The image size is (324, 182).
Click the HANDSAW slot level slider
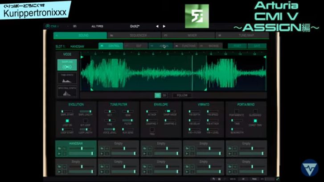(81, 154)
